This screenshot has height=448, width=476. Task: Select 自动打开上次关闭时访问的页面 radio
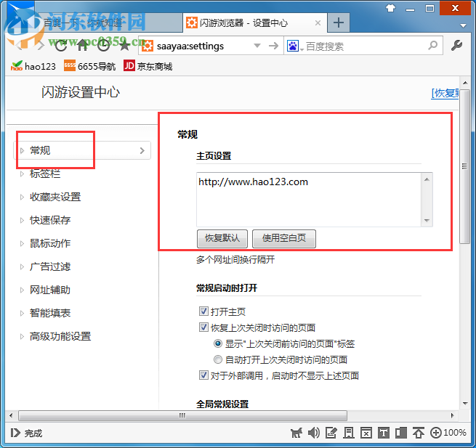pyautogui.click(x=218, y=359)
